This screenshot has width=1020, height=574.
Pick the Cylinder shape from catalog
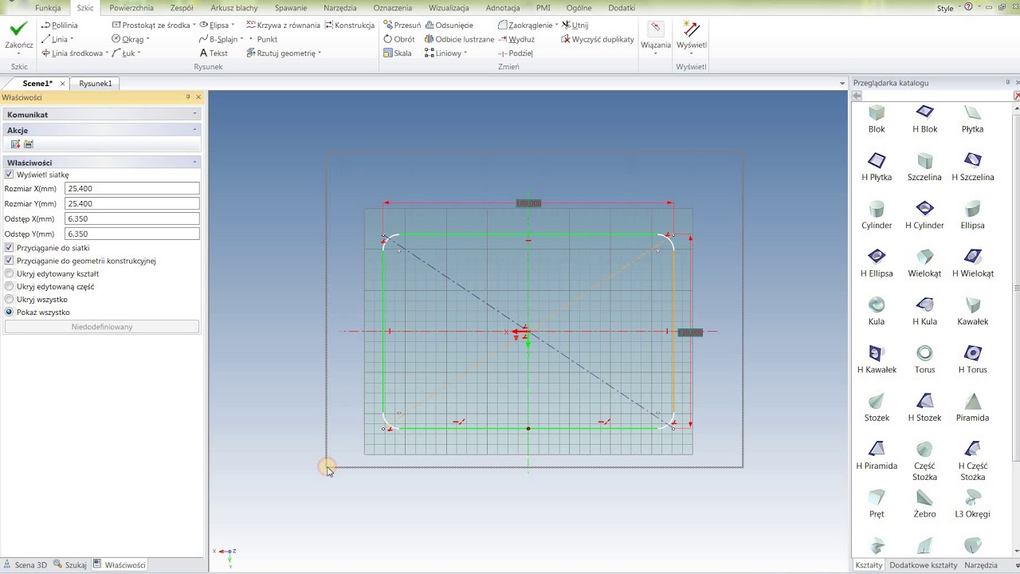point(877,215)
